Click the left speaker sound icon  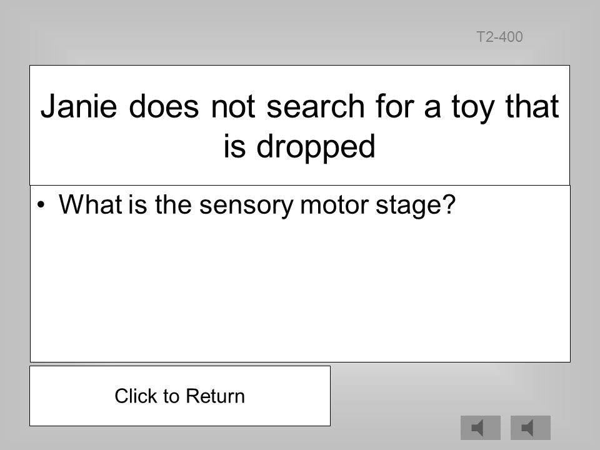coord(480,427)
